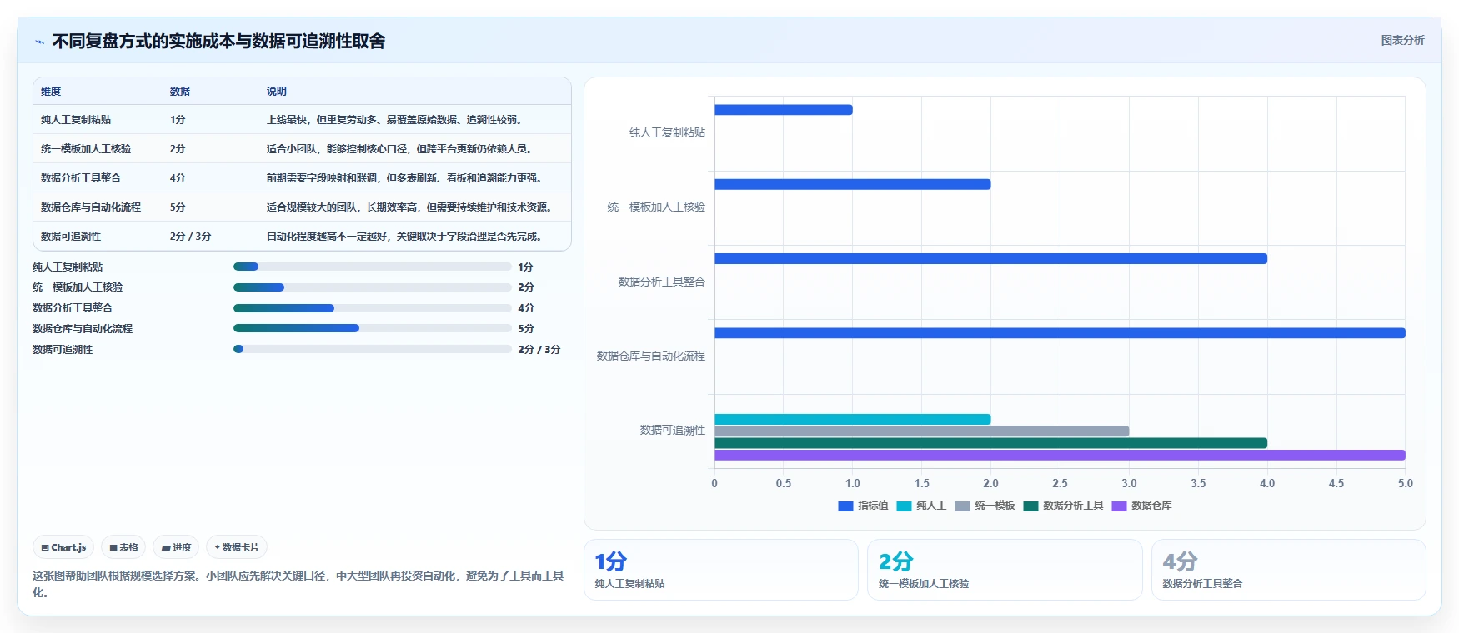Click the footer note starting with 这张图帮助团队
This screenshot has width=1459, height=633.
coord(298,584)
